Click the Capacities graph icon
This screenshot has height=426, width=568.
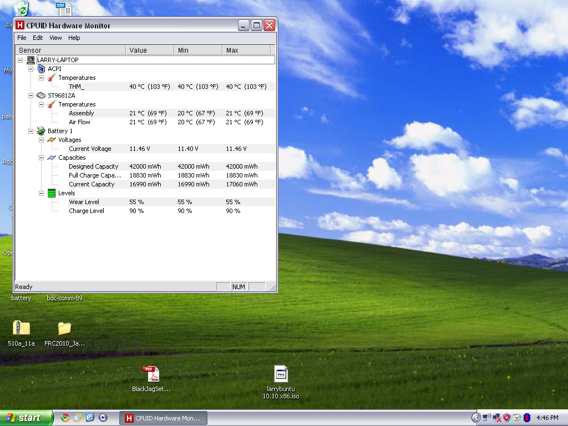52,158
